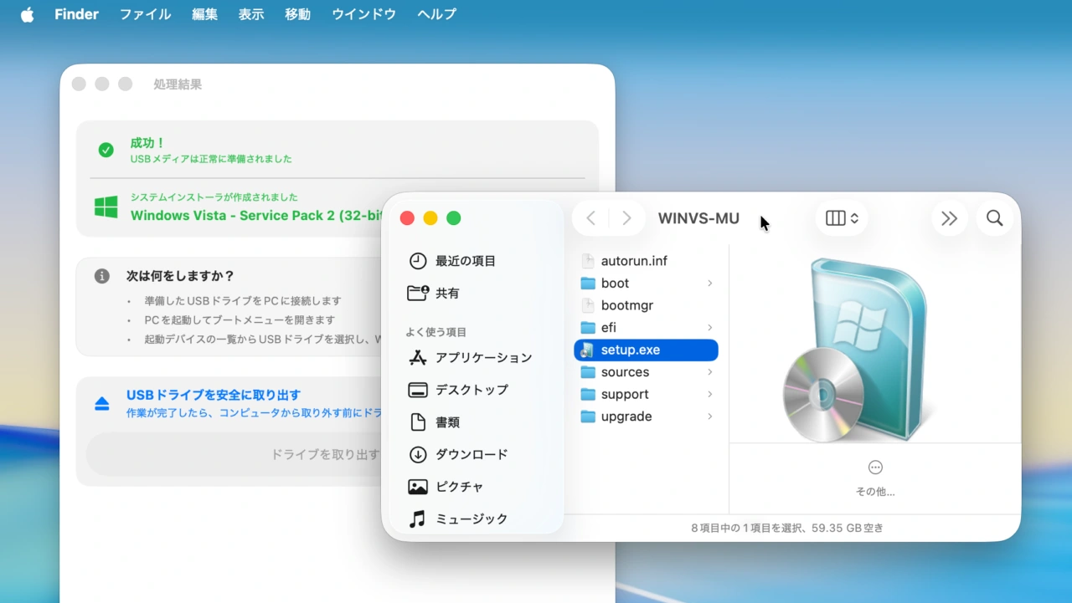Expand the sources folder chevron
This screenshot has height=603, width=1072.
(709, 372)
